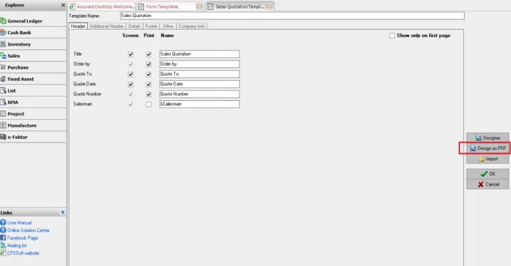Uncheck Screen checkbox for Title row
This screenshot has height=266, width=511.
pos(131,54)
